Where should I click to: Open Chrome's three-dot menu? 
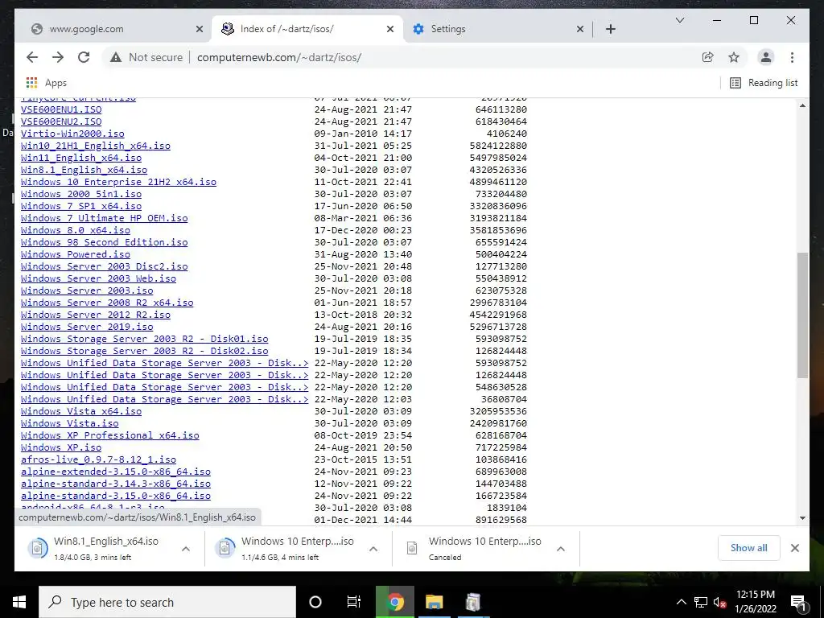tap(792, 57)
